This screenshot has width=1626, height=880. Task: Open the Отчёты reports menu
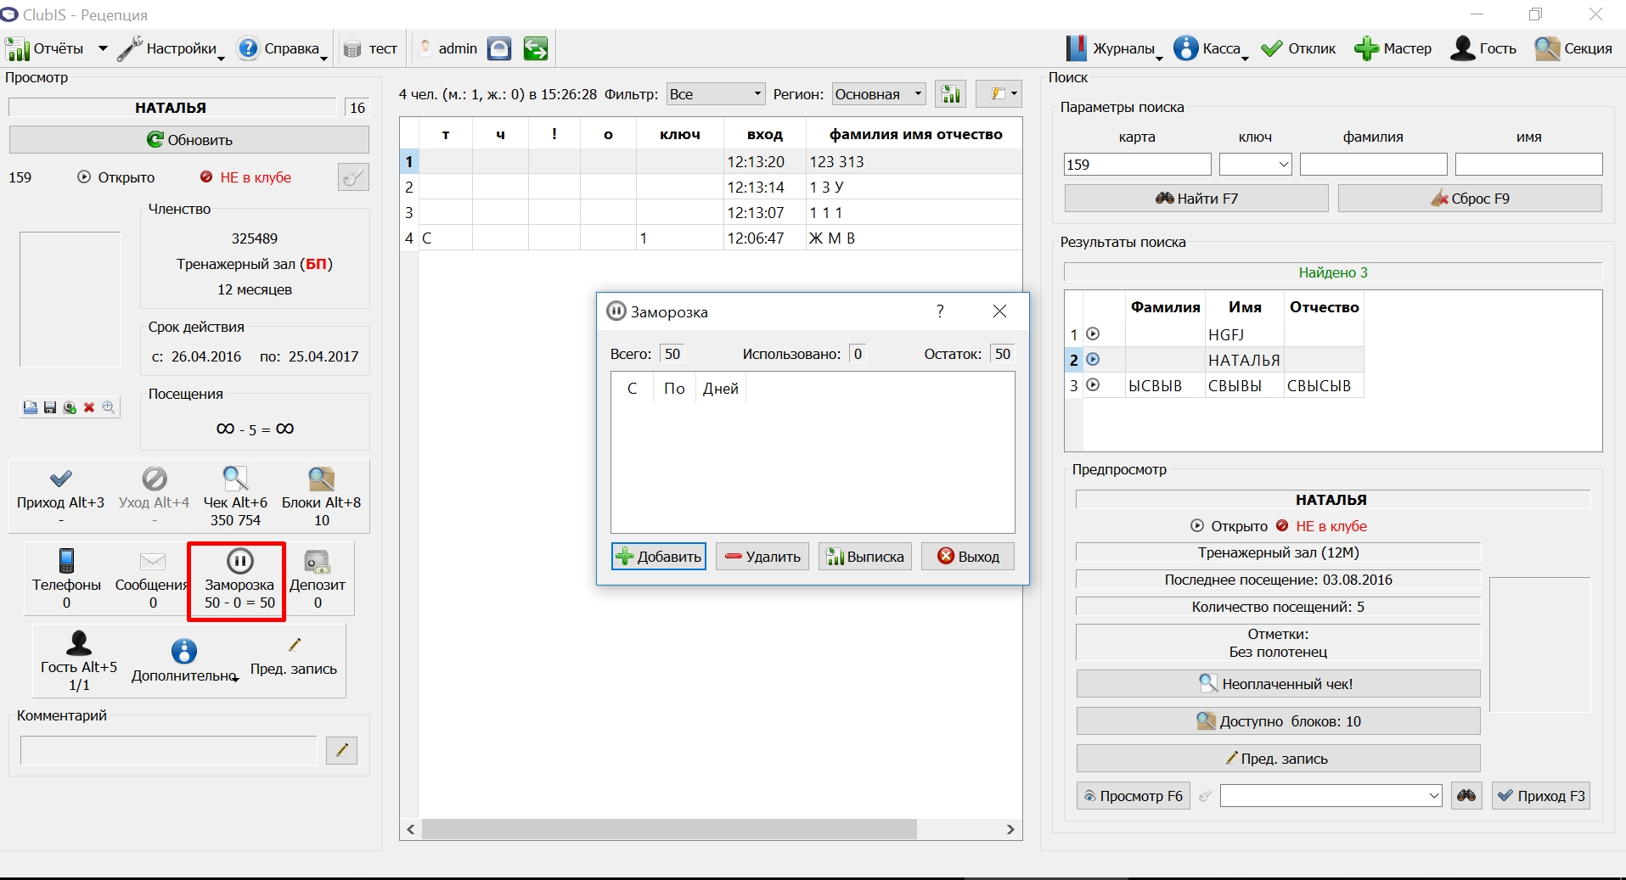(x=56, y=49)
